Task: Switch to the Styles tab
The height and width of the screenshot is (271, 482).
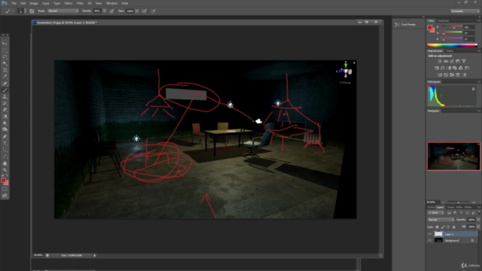Action: tap(450, 50)
